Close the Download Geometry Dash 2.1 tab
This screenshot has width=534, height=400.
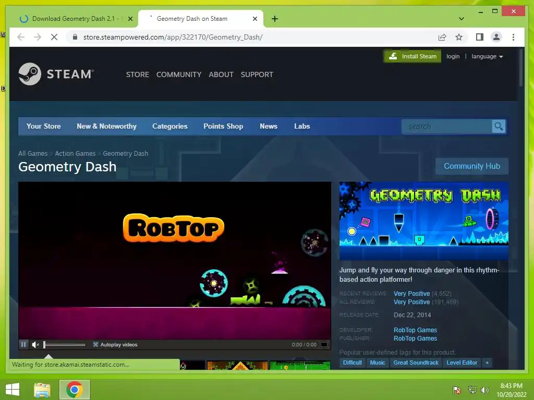pyautogui.click(x=130, y=19)
